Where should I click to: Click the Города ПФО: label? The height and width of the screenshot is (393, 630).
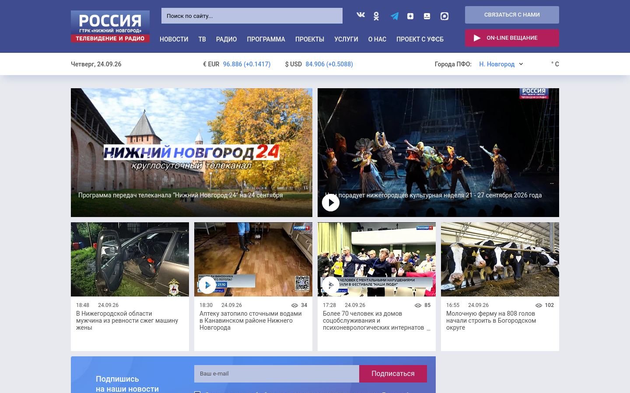click(x=453, y=64)
